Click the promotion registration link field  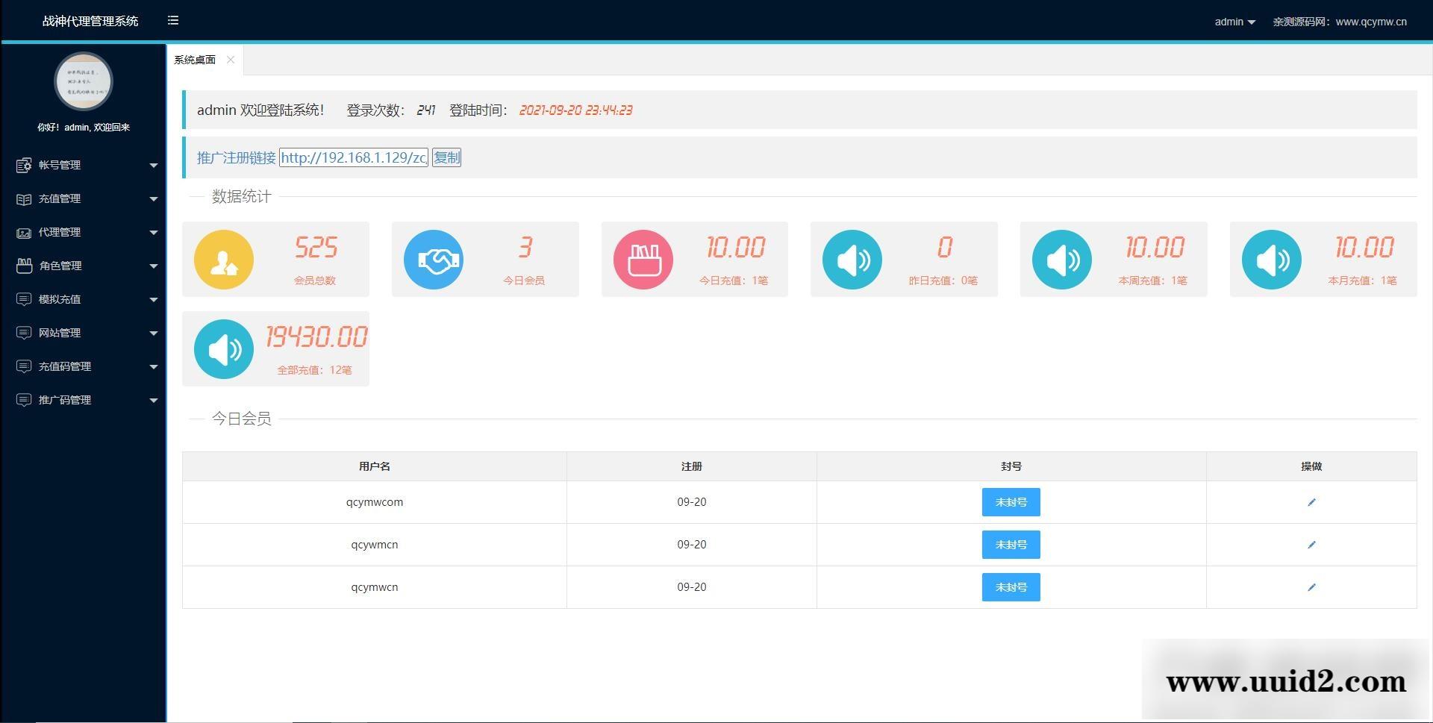click(x=354, y=157)
